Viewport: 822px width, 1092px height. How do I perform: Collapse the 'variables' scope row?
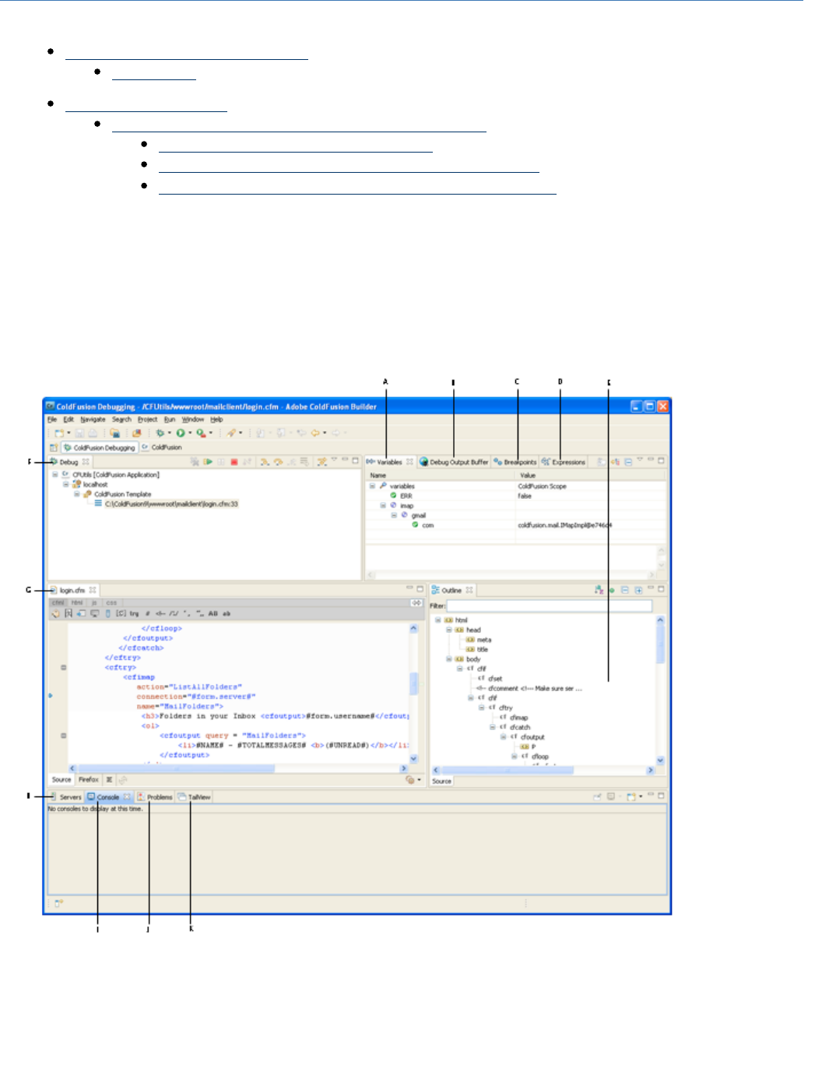372,486
